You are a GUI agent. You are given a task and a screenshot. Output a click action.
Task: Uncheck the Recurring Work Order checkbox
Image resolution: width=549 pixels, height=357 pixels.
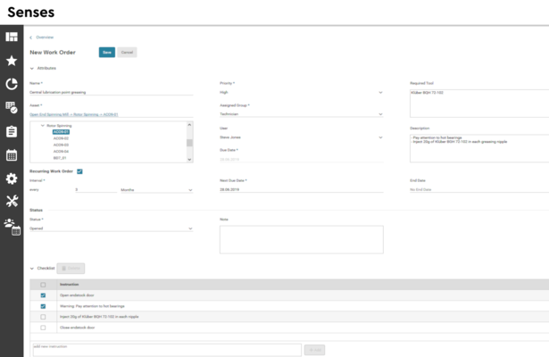(x=80, y=170)
